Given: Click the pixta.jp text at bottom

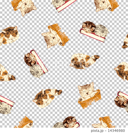Looking at the screenshot, I should [97, 131].
